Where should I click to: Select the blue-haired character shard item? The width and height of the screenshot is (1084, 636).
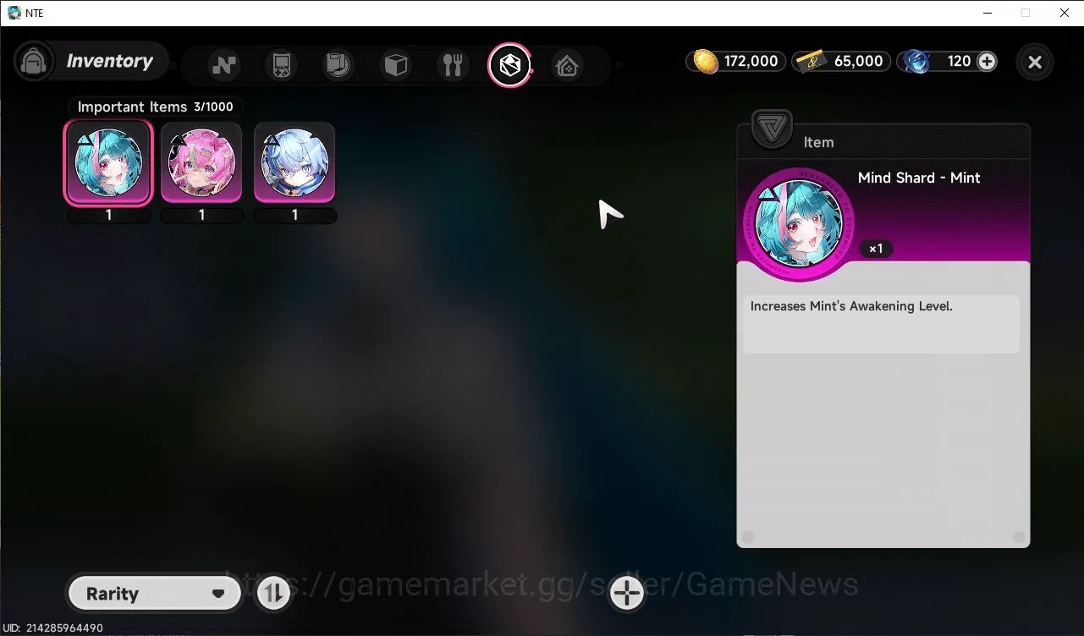point(294,163)
